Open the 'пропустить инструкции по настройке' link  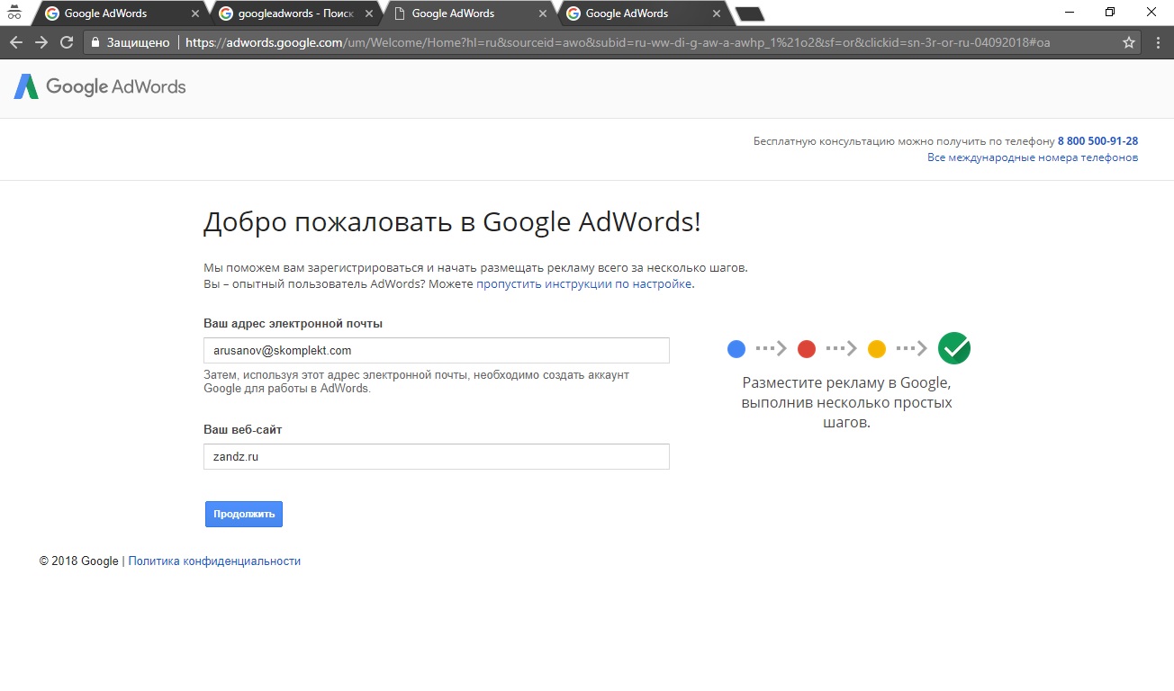pos(584,283)
